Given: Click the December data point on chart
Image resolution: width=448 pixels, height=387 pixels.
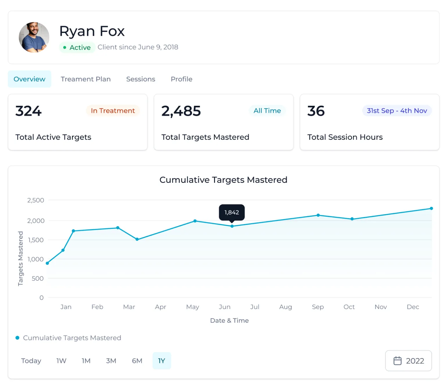Looking at the screenshot, I should coord(431,208).
